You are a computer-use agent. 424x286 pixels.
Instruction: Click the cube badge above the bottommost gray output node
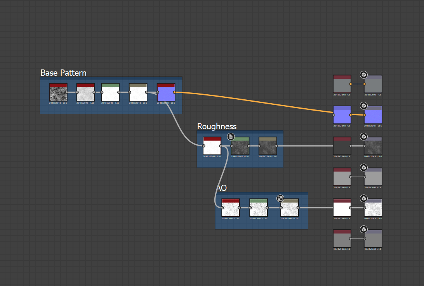coord(364,229)
